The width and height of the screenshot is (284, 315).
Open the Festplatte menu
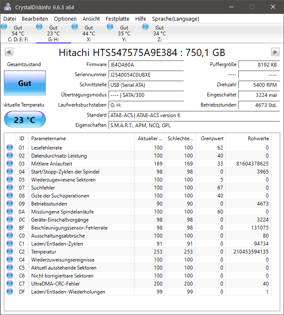(x=118, y=19)
